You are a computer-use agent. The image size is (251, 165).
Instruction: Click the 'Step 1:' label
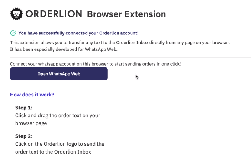pyautogui.click(x=24, y=108)
